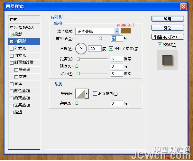Toggle the 投影 drop shadow checkbox
Screen dimensions: 193x161
pos(12,34)
